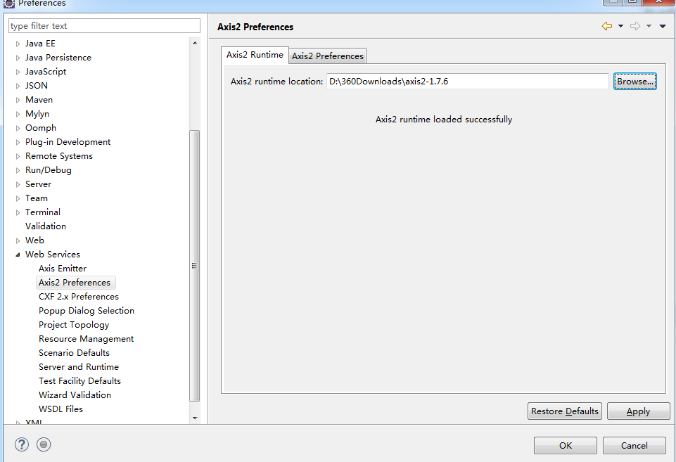Expand the Remote Systems node
Screen dimensions: 676x462
(x=18, y=156)
